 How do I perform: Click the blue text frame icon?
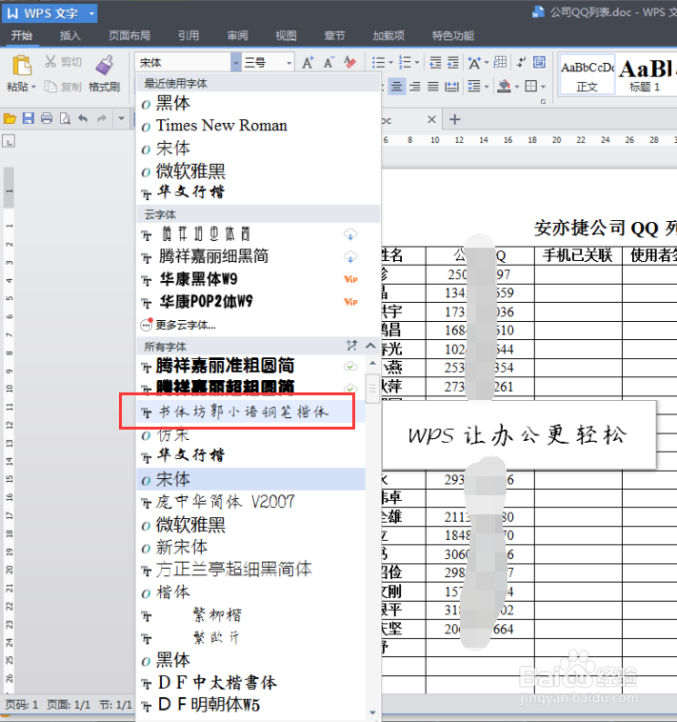[x=539, y=62]
